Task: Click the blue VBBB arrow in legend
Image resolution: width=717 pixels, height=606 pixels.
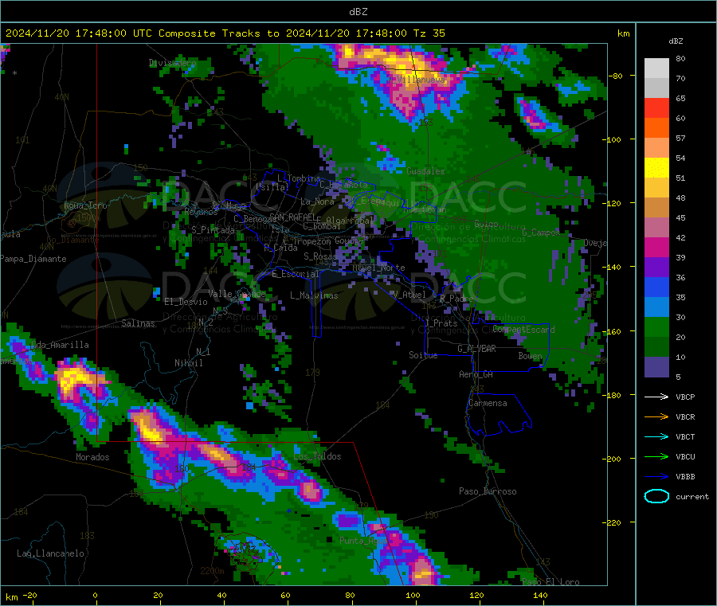Action: pos(656,476)
